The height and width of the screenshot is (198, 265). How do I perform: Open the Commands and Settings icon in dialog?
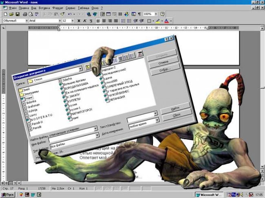coord(140,54)
